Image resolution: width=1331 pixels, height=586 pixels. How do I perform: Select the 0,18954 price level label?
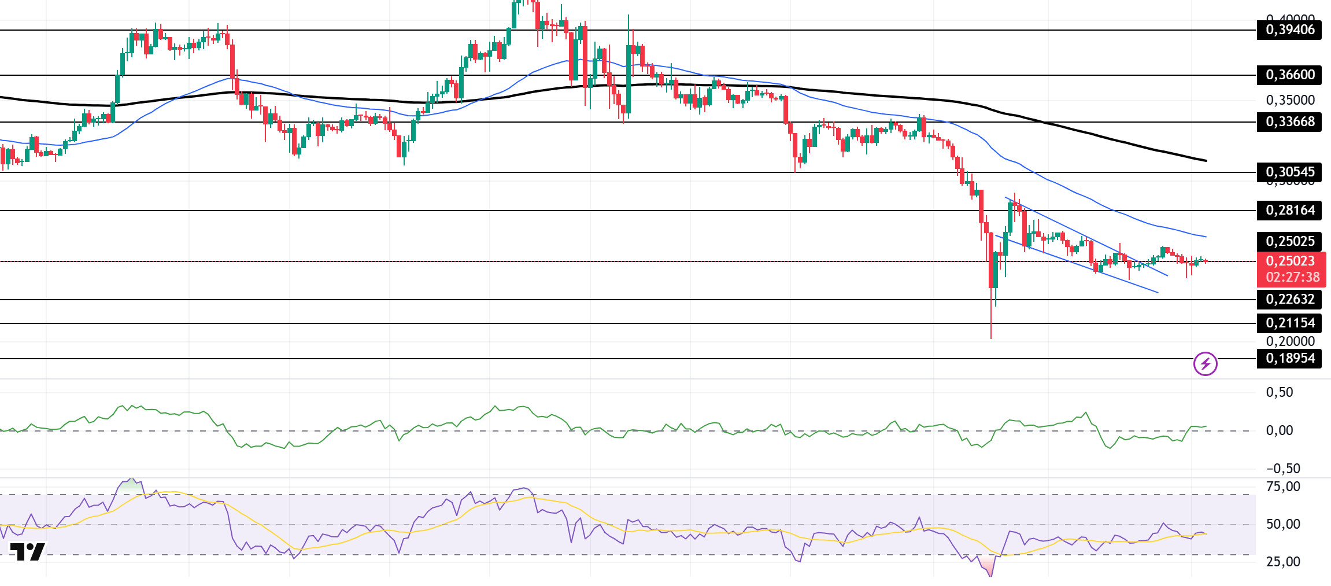pos(1289,358)
